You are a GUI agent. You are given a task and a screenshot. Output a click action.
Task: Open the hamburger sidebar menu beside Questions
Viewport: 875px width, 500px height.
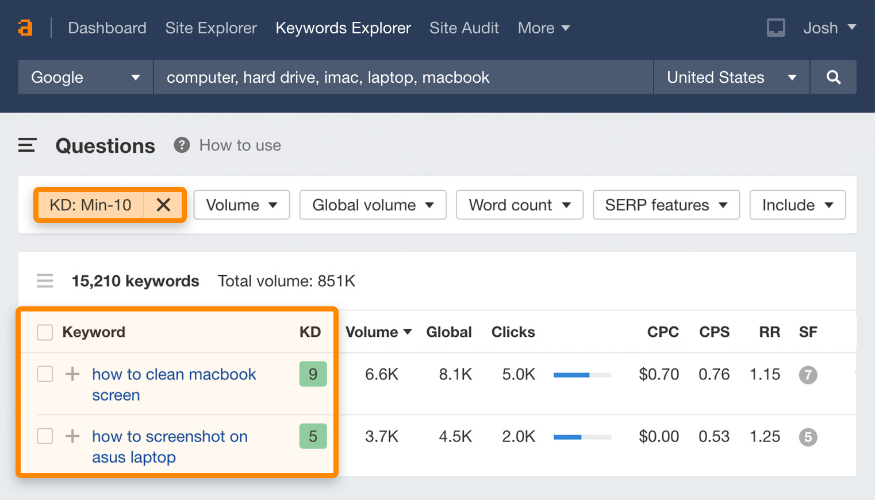(27, 145)
